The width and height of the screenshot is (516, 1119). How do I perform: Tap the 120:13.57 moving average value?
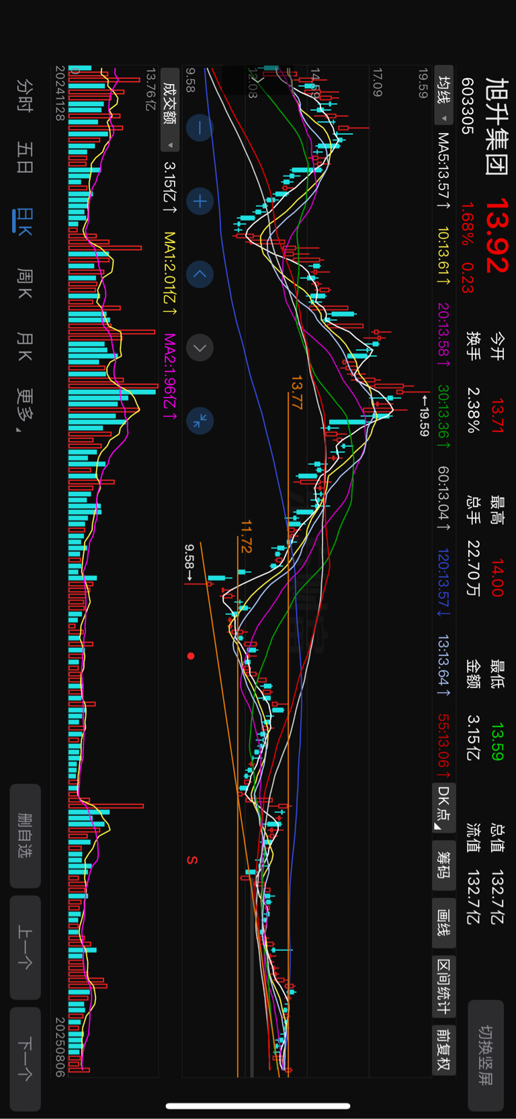(x=443, y=583)
